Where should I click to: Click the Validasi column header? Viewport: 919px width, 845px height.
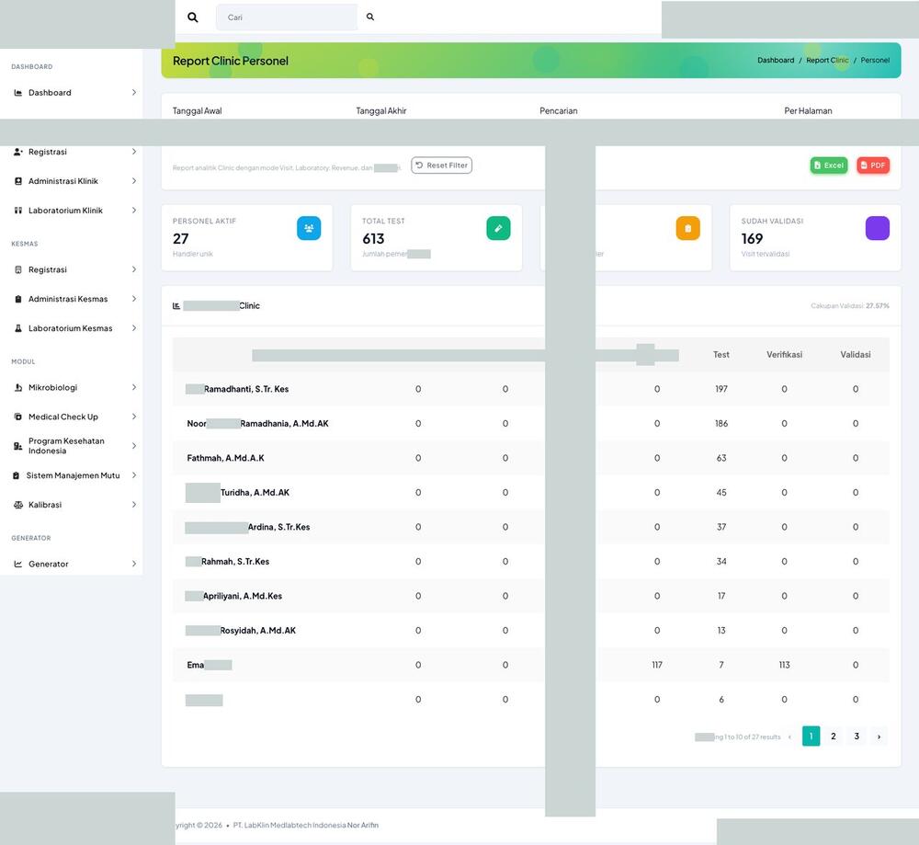855,355
